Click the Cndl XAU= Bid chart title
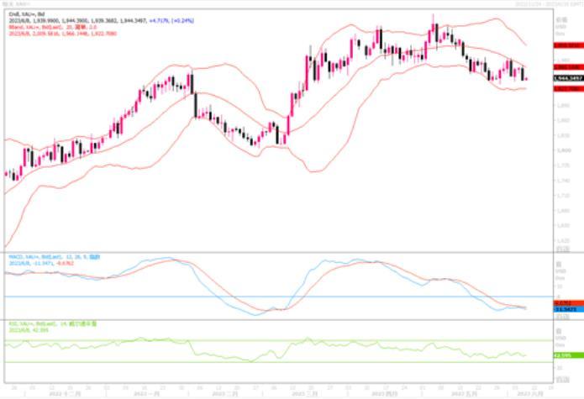 point(24,14)
